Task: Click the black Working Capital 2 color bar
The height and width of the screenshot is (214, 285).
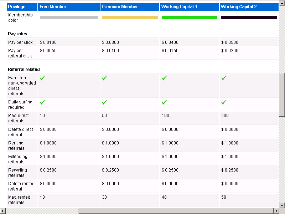Action: click(x=249, y=17)
